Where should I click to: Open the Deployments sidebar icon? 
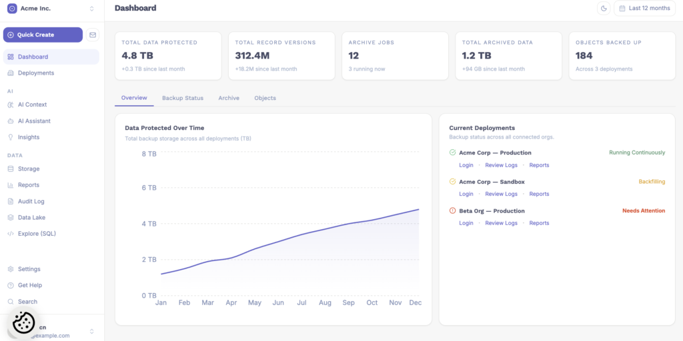(x=11, y=73)
